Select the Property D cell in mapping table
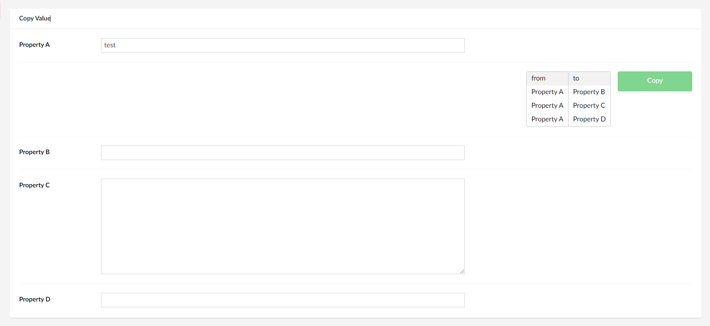Image resolution: width=710 pixels, height=326 pixels. pos(589,119)
